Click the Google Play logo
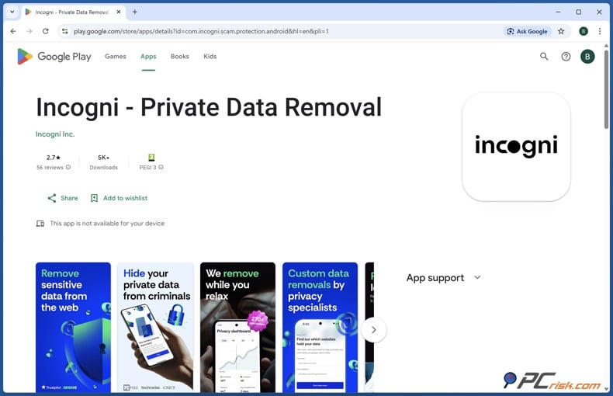Screen dimensions: 613x396 coord(54,57)
